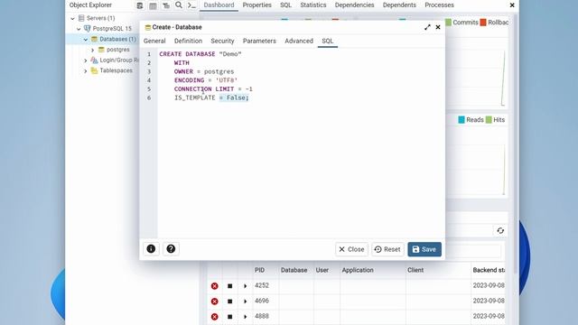Close the Create - Database dialog with X
Image resolution: width=578 pixels, height=325 pixels.
[x=438, y=27]
